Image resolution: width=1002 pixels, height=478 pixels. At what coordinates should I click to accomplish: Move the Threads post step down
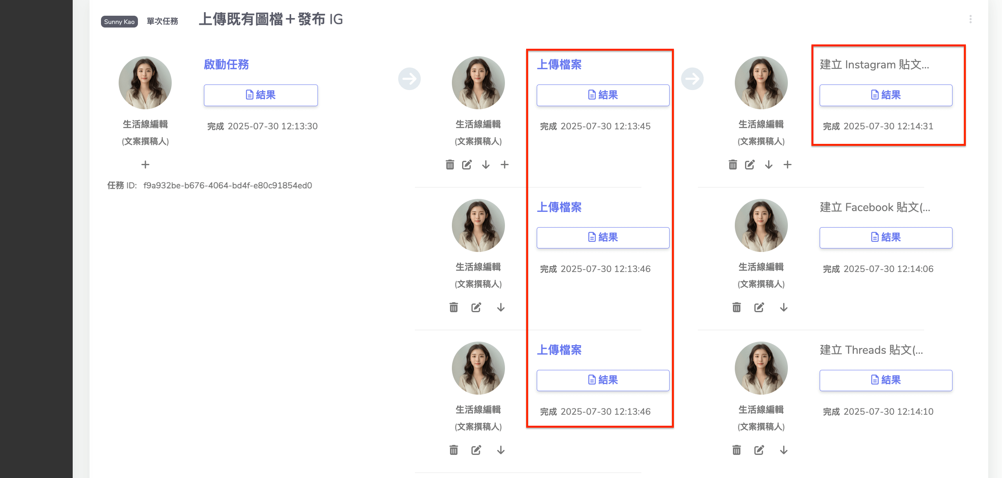point(784,450)
